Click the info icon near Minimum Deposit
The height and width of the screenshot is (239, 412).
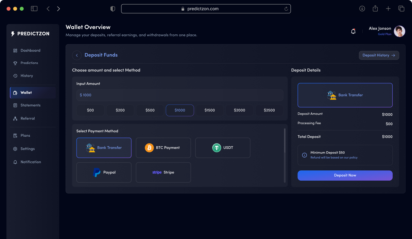(x=304, y=155)
